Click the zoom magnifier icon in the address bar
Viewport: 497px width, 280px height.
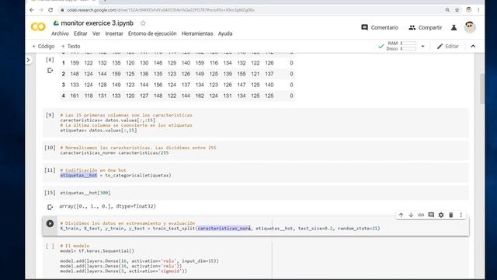point(447,10)
